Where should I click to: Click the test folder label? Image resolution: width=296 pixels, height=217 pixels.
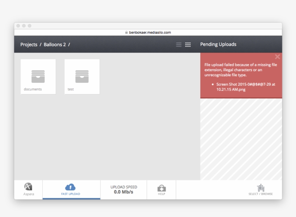click(71, 89)
